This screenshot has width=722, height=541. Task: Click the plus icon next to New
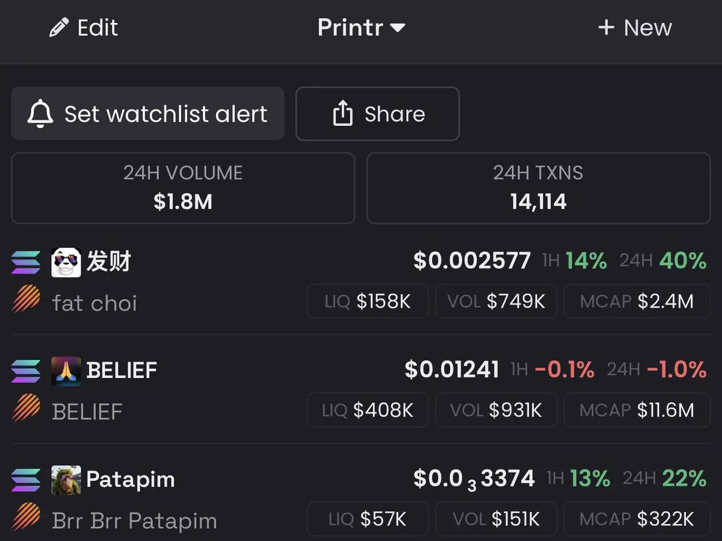point(606,28)
